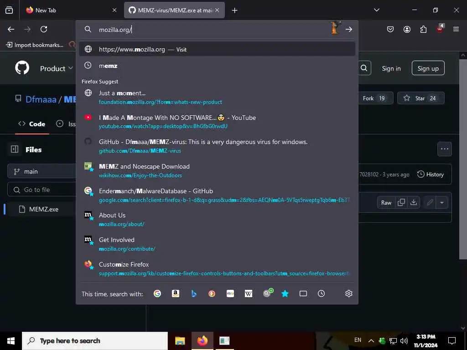Screen dimensions: 467x350
Task: Open Just a moment... suggestion
Action: pyautogui.click(x=217, y=98)
